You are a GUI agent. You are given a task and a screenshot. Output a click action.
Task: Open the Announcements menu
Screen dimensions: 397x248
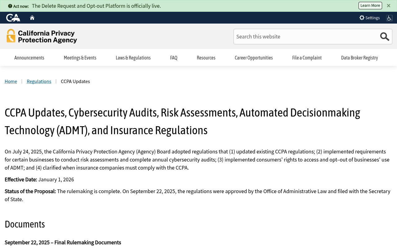(x=29, y=58)
